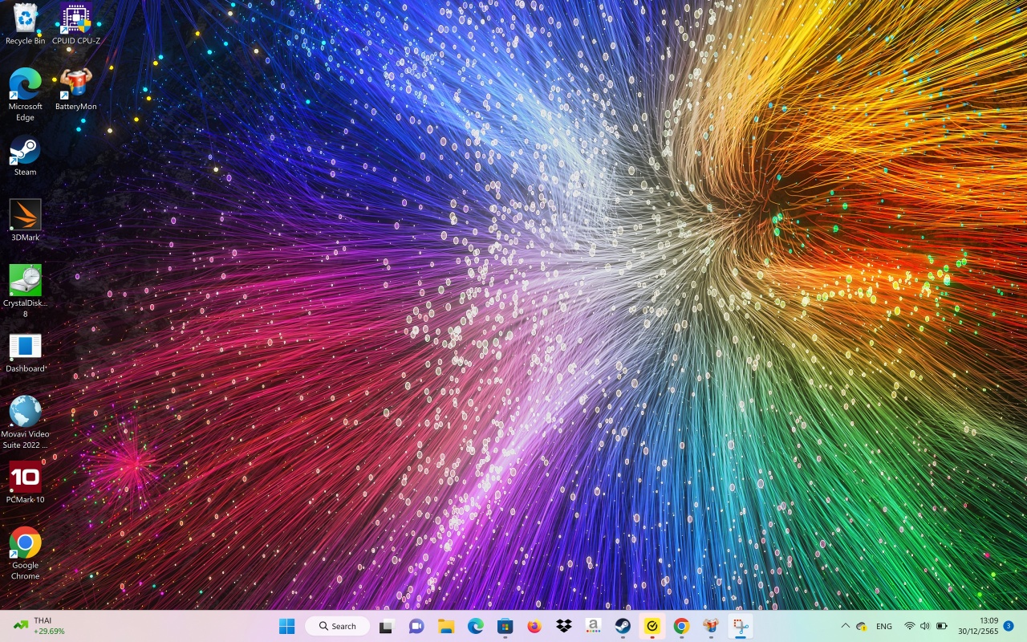This screenshot has height=642, width=1027.
Task: Open the Windows Start menu
Action: point(286,626)
